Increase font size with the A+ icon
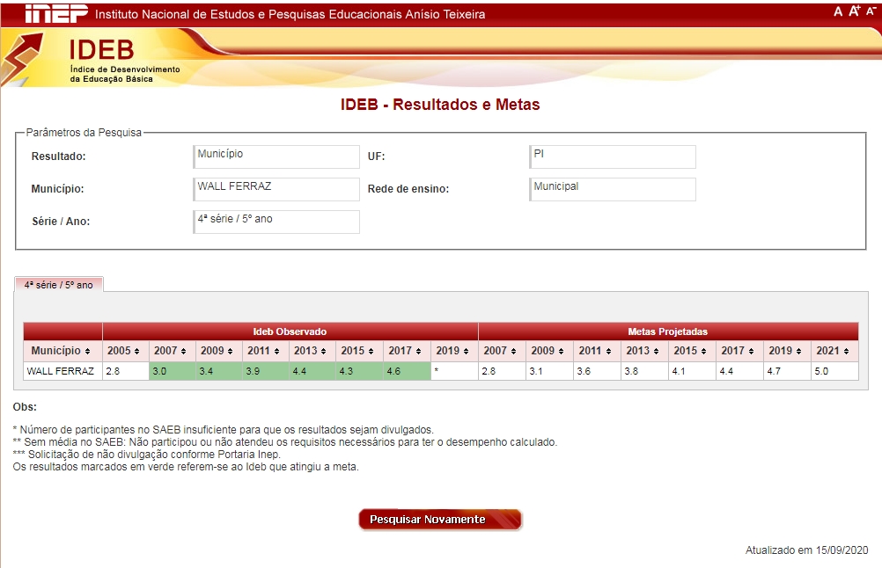The width and height of the screenshot is (882, 568). 854,11
